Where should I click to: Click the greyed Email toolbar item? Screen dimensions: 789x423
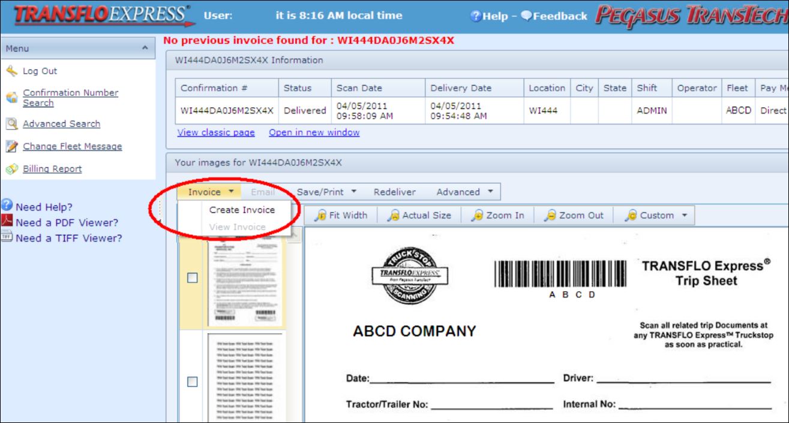(263, 192)
